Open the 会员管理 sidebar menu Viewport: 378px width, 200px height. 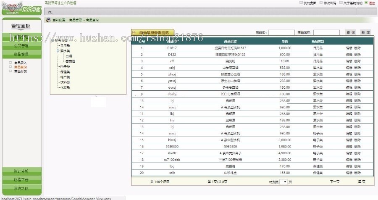(22, 46)
